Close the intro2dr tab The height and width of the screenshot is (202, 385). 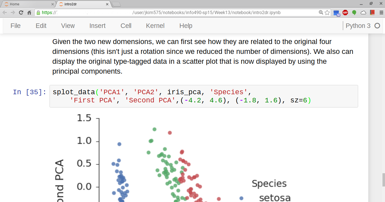tap(107, 4)
